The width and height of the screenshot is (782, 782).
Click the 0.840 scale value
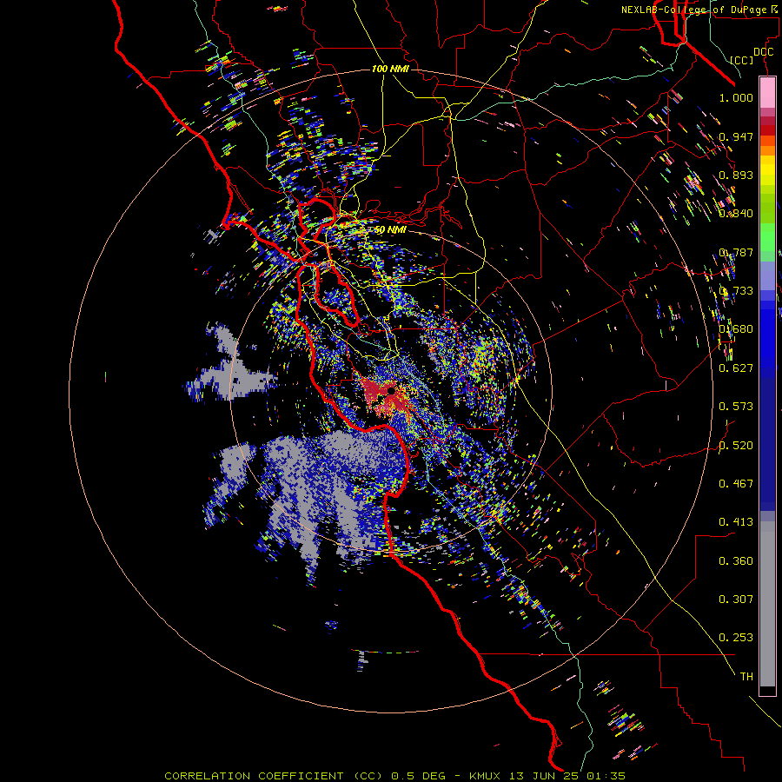point(736,214)
